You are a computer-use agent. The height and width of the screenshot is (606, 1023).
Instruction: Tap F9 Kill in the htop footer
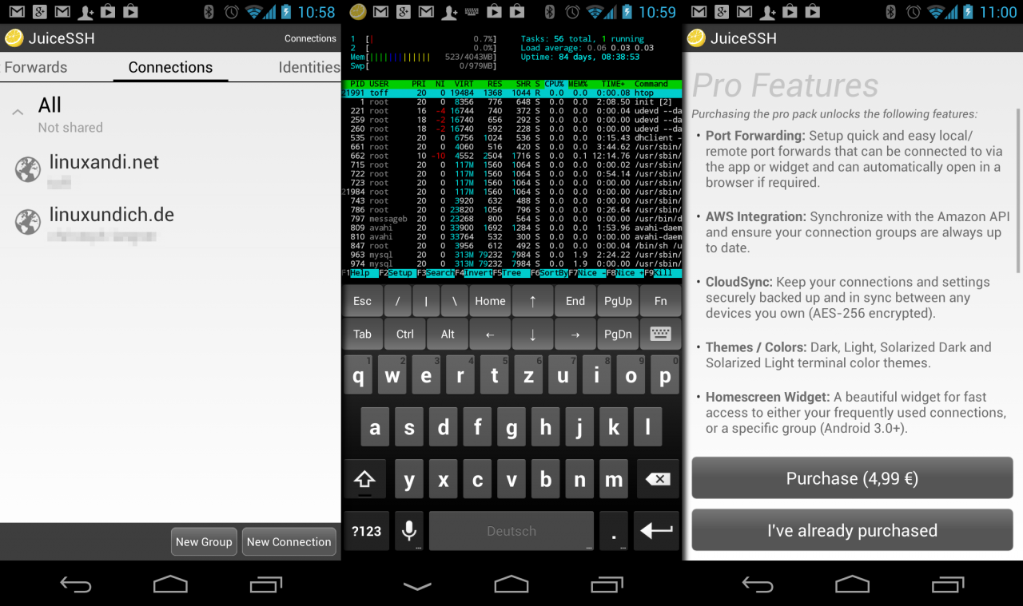[663, 273]
